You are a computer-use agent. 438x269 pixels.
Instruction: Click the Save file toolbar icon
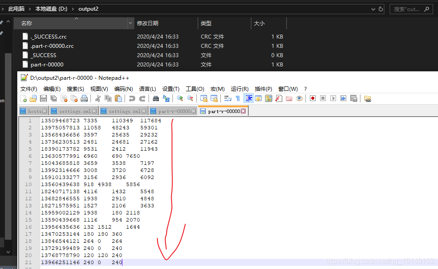tap(43, 98)
